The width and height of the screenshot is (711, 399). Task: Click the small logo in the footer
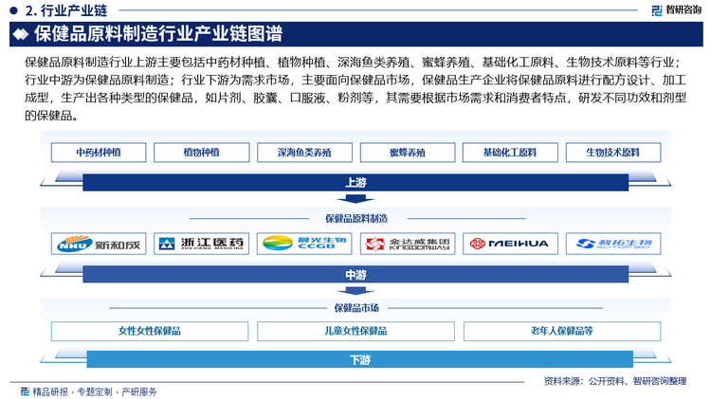(x=25, y=391)
